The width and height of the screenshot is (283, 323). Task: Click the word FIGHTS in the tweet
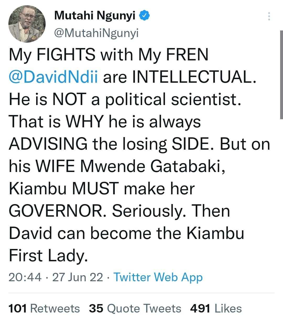tap(66, 55)
